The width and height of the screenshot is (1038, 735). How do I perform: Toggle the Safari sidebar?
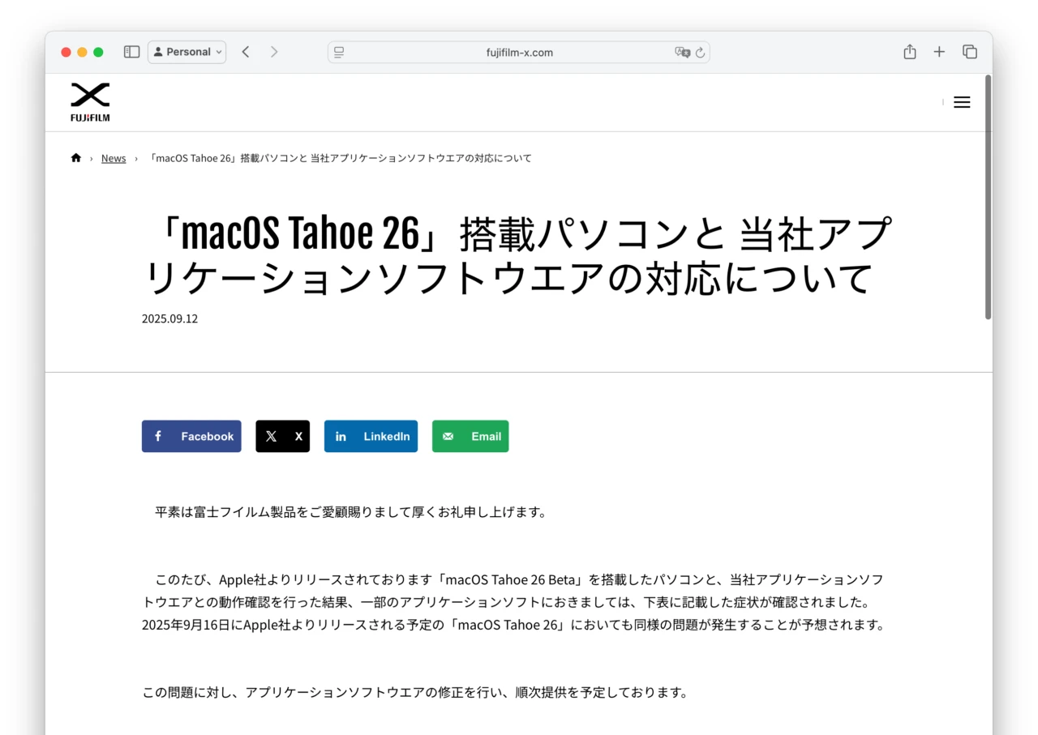pos(131,51)
